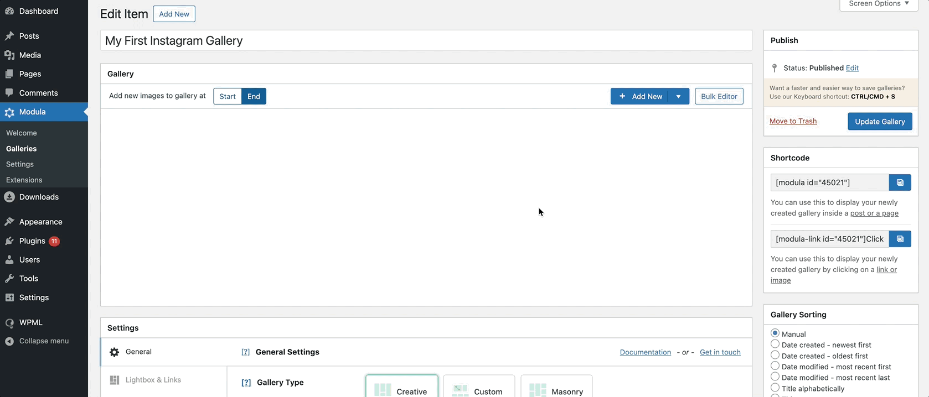Image resolution: width=929 pixels, height=397 pixels.
Task: Click the Downloads sidebar icon
Action: tap(9, 197)
